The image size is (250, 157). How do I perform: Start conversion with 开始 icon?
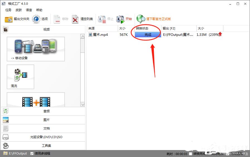pos(120,19)
